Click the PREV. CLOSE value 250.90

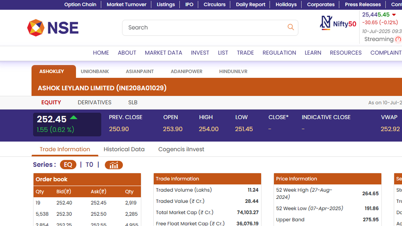[x=119, y=129]
